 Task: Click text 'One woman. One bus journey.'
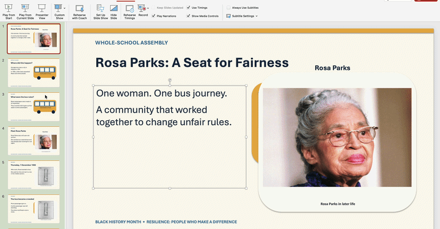click(x=161, y=93)
